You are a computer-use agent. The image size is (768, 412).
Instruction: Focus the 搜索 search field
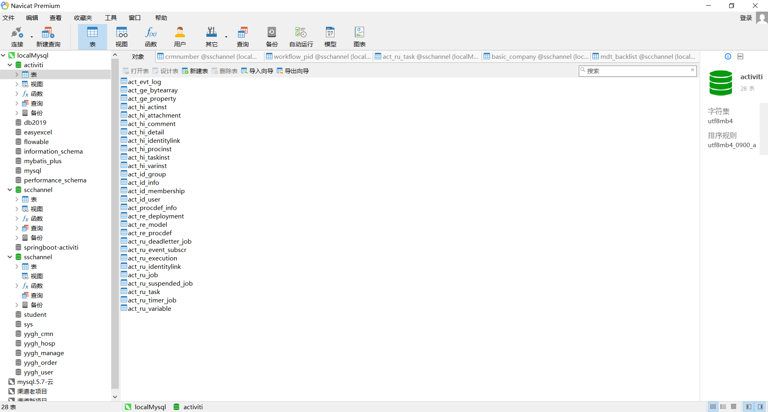click(x=638, y=71)
